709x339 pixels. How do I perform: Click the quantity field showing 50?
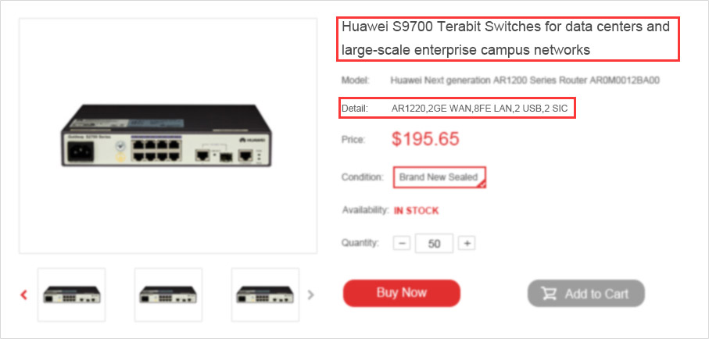(x=434, y=244)
